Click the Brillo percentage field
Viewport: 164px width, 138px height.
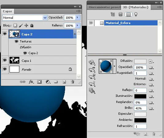[x=140, y=108]
